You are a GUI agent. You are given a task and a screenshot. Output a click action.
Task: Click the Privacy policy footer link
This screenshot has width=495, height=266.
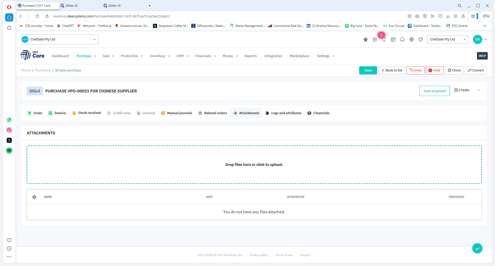point(259,255)
